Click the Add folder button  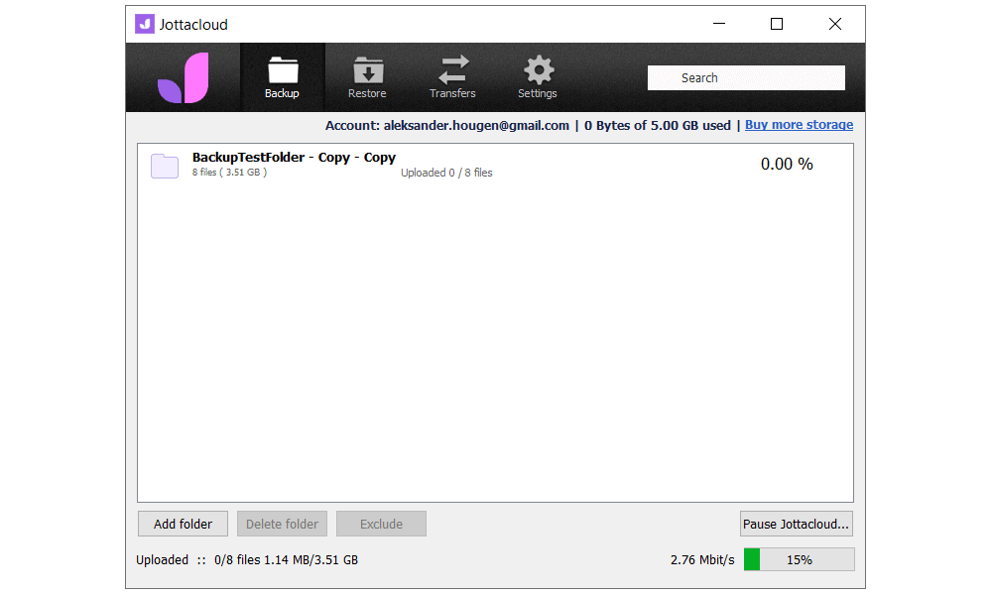[183, 524]
